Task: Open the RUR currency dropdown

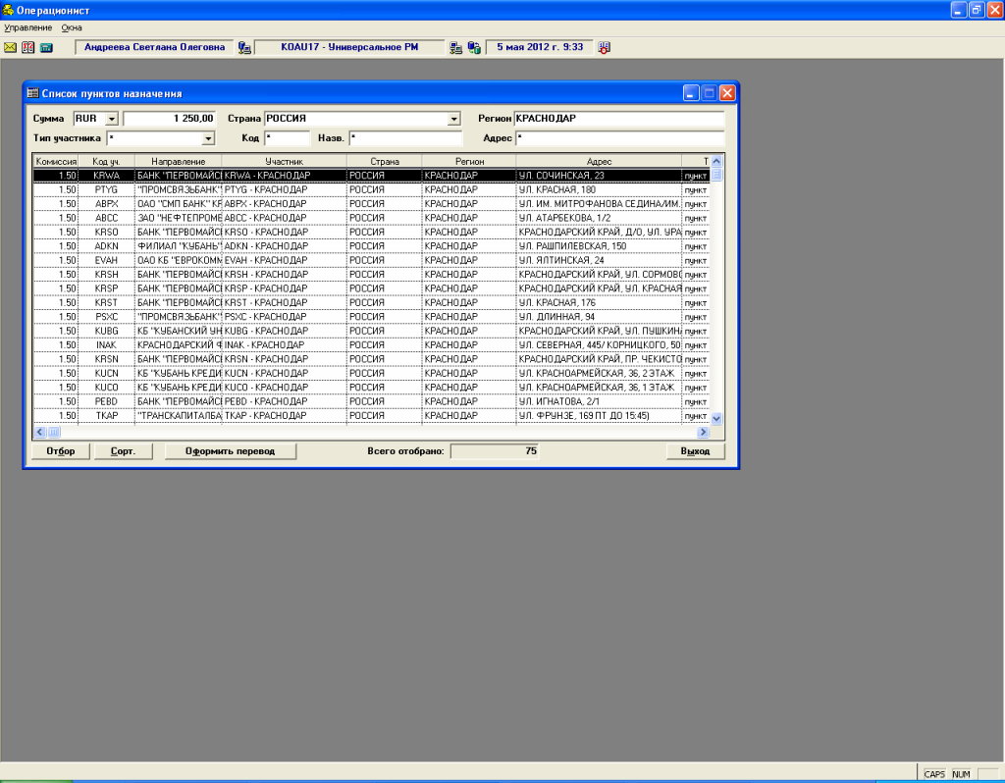Action: pos(111,119)
